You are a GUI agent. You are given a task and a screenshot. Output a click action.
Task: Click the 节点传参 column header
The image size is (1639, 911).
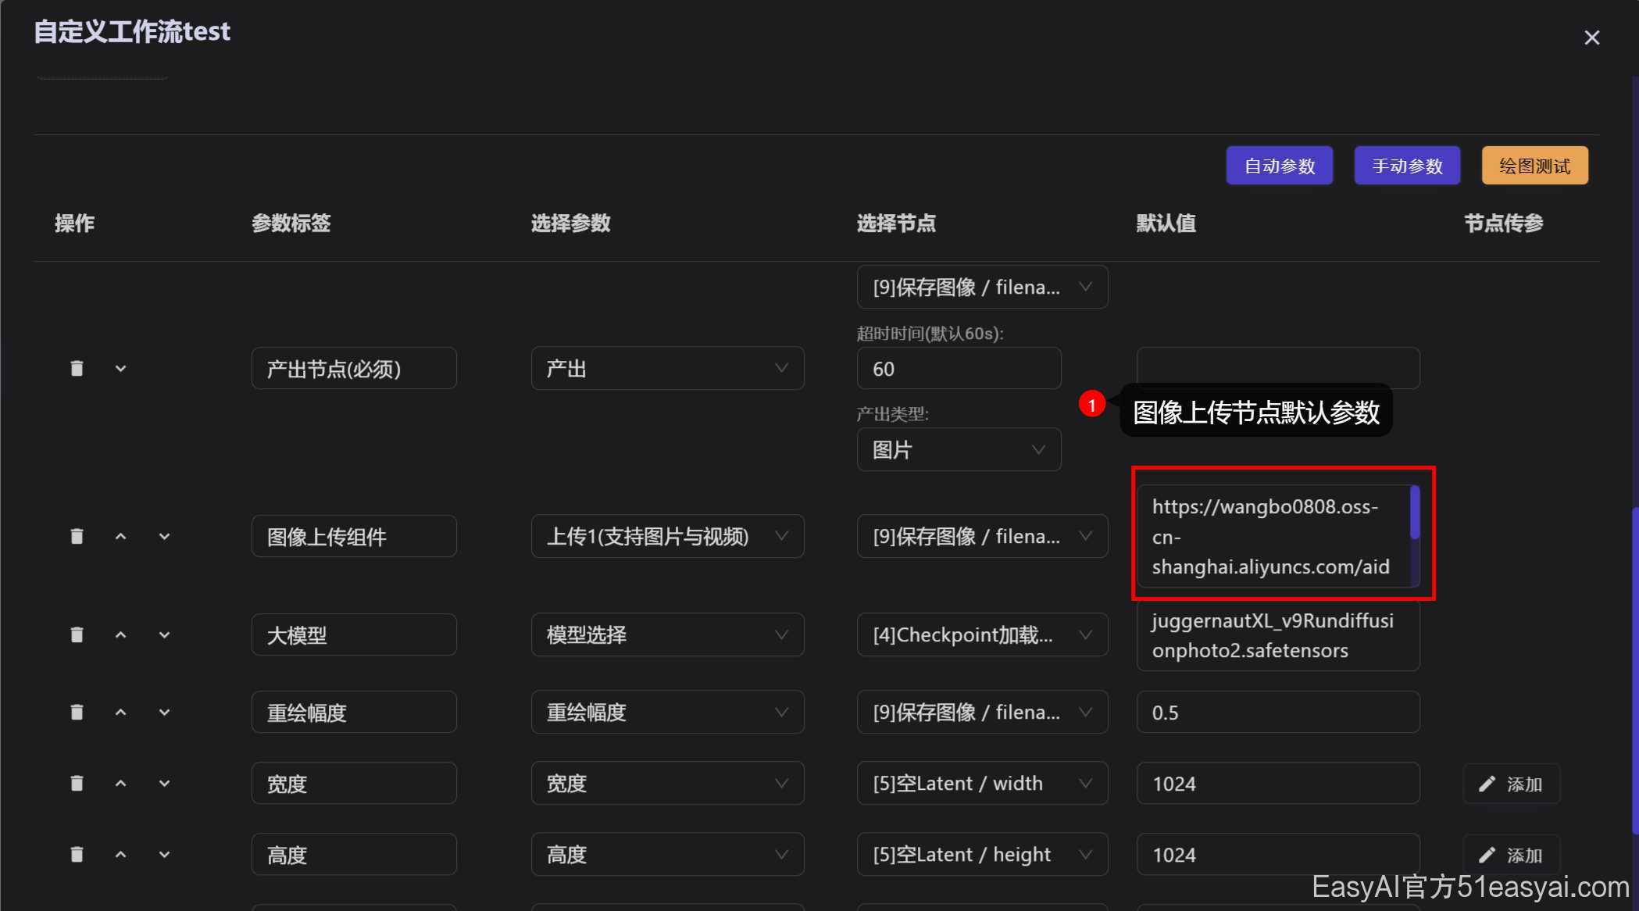[1503, 223]
